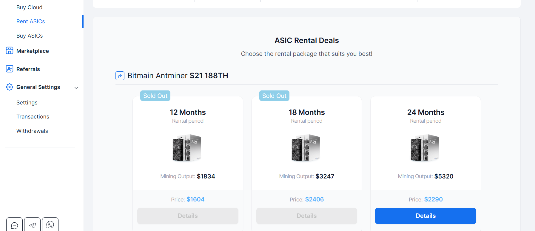Click Sold Out badge on 18 Months card

click(274, 96)
